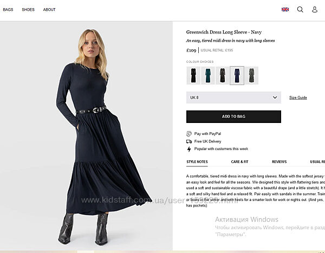Open the search magnifier icon
Screen dimensions: 325x253
coord(300,9)
